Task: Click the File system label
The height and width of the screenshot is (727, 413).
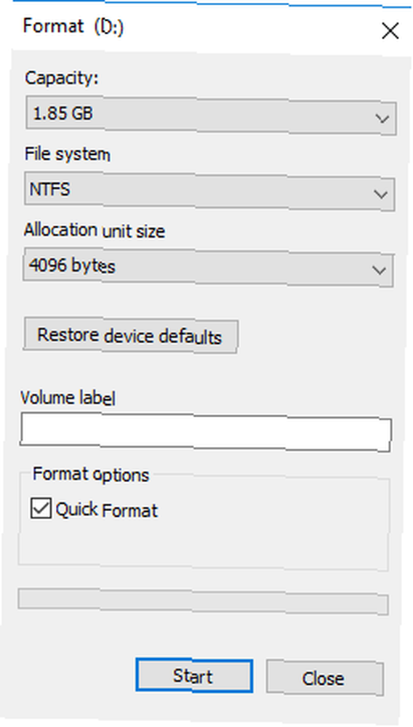Action: pos(67,153)
